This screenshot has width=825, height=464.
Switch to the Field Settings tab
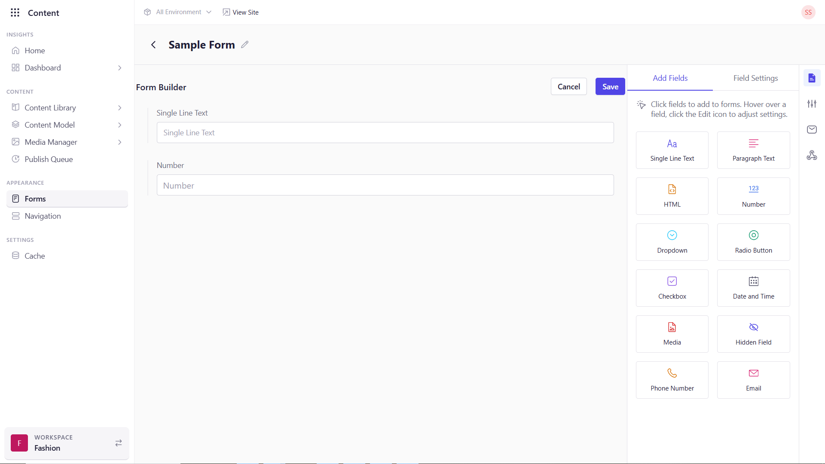pyautogui.click(x=755, y=78)
